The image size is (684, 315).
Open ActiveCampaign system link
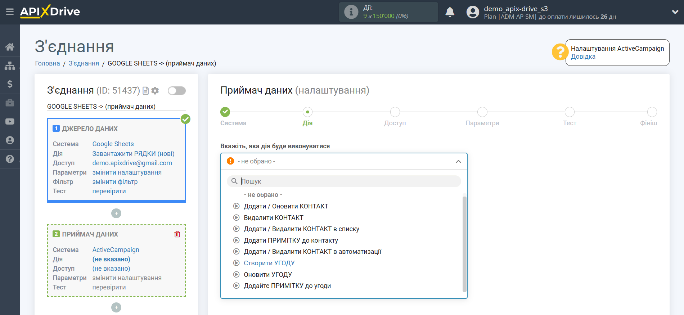(x=116, y=250)
